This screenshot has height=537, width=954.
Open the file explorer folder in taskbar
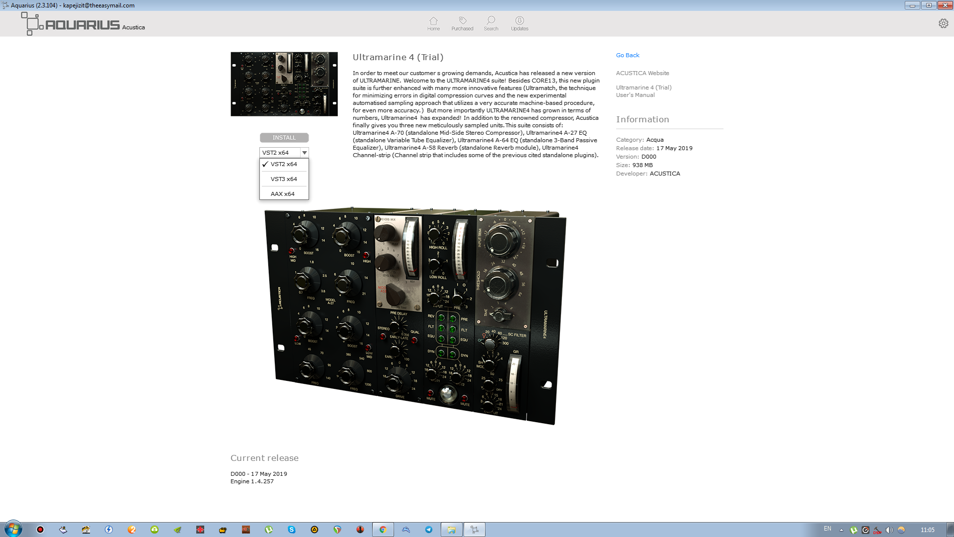click(452, 530)
